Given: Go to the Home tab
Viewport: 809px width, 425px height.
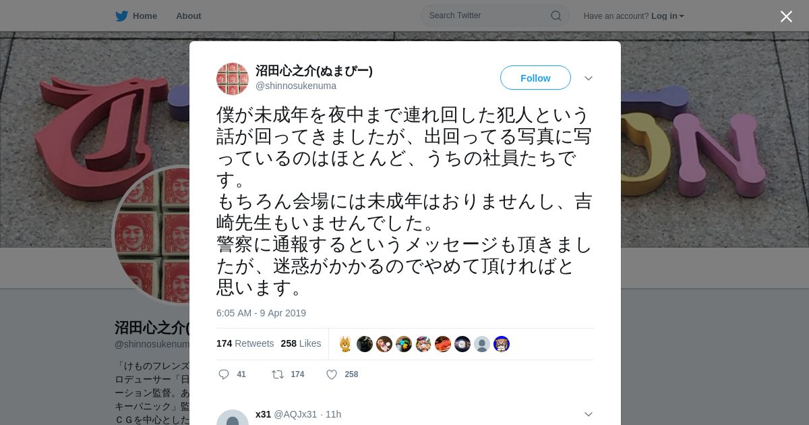Looking at the screenshot, I should [136, 16].
